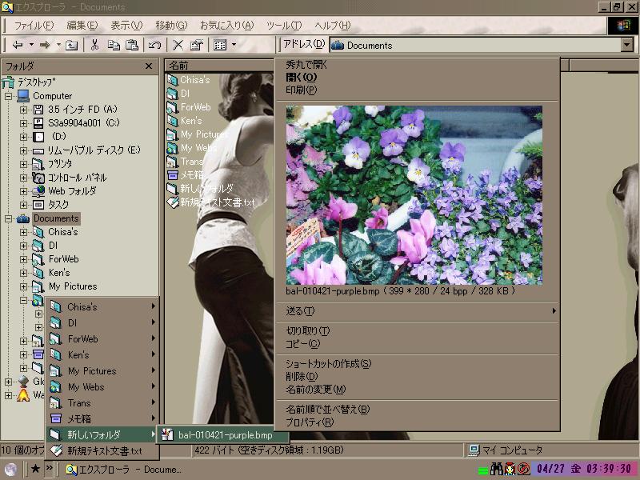Select リムーバブル ディスク (E:) in tree
Viewport: 640px width, 480px height.
[94, 150]
